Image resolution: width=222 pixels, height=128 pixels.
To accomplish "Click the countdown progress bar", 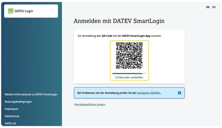I will click(x=129, y=74).
